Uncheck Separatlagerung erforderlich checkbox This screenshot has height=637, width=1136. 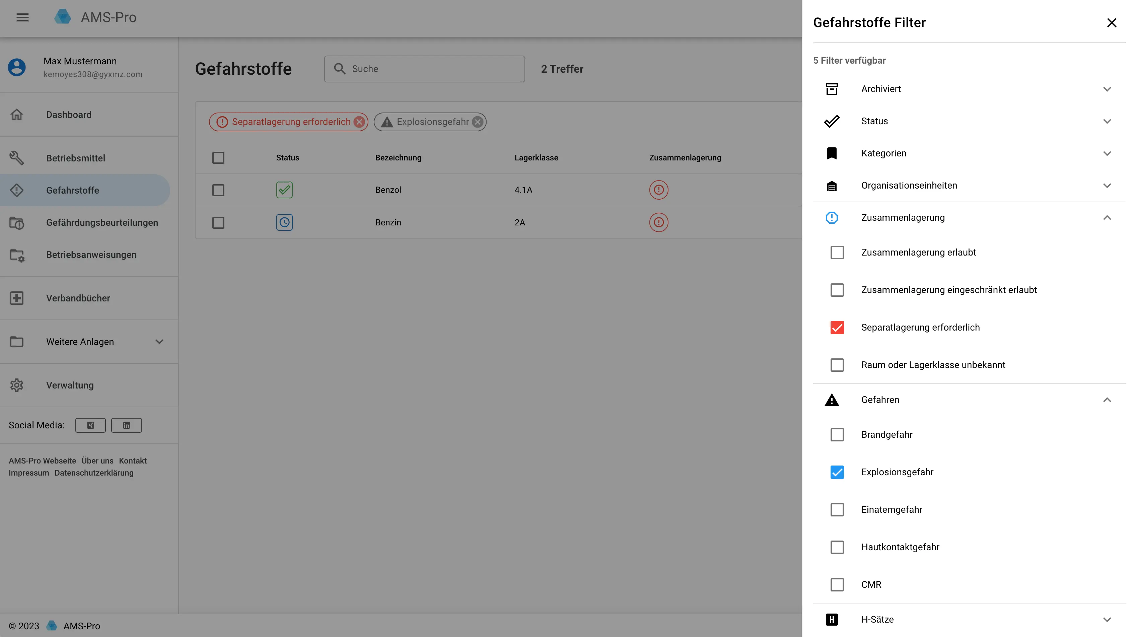click(837, 327)
